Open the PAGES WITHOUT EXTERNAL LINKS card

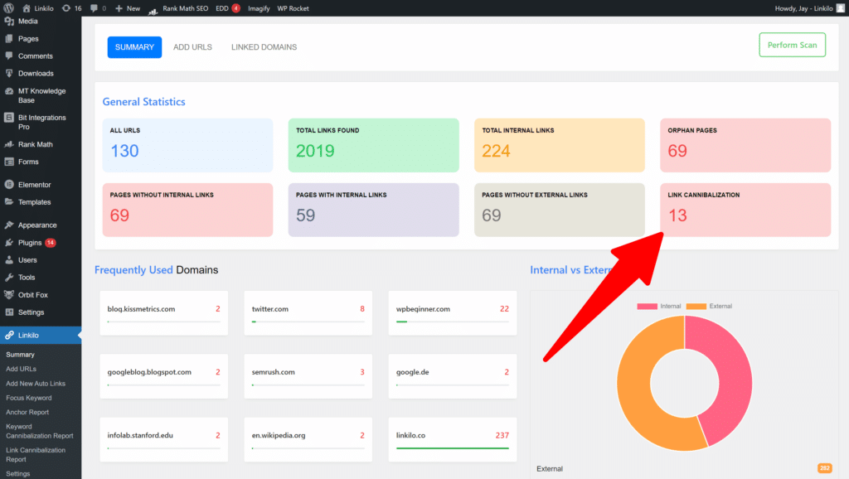pos(560,210)
